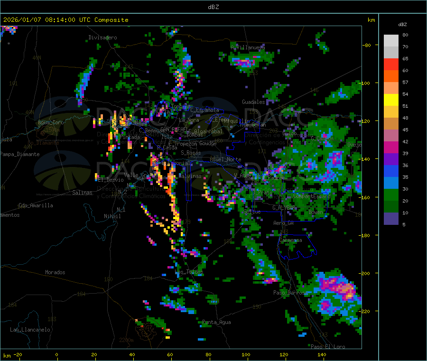Click the Los_Toldos map label
The image size is (427, 361).
[x=189, y=272]
